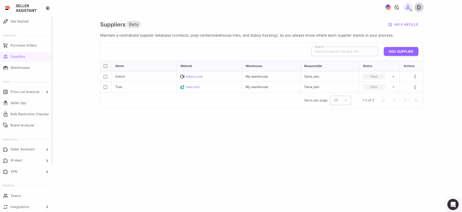
Task: Expand the IP-Alert submenu chevron
Action: tap(47, 161)
